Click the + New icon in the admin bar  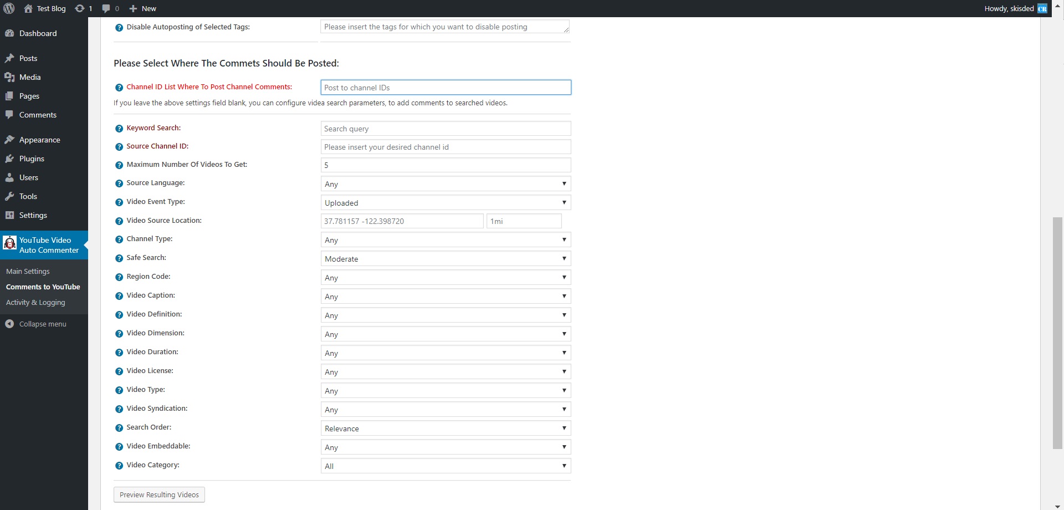click(131, 8)
